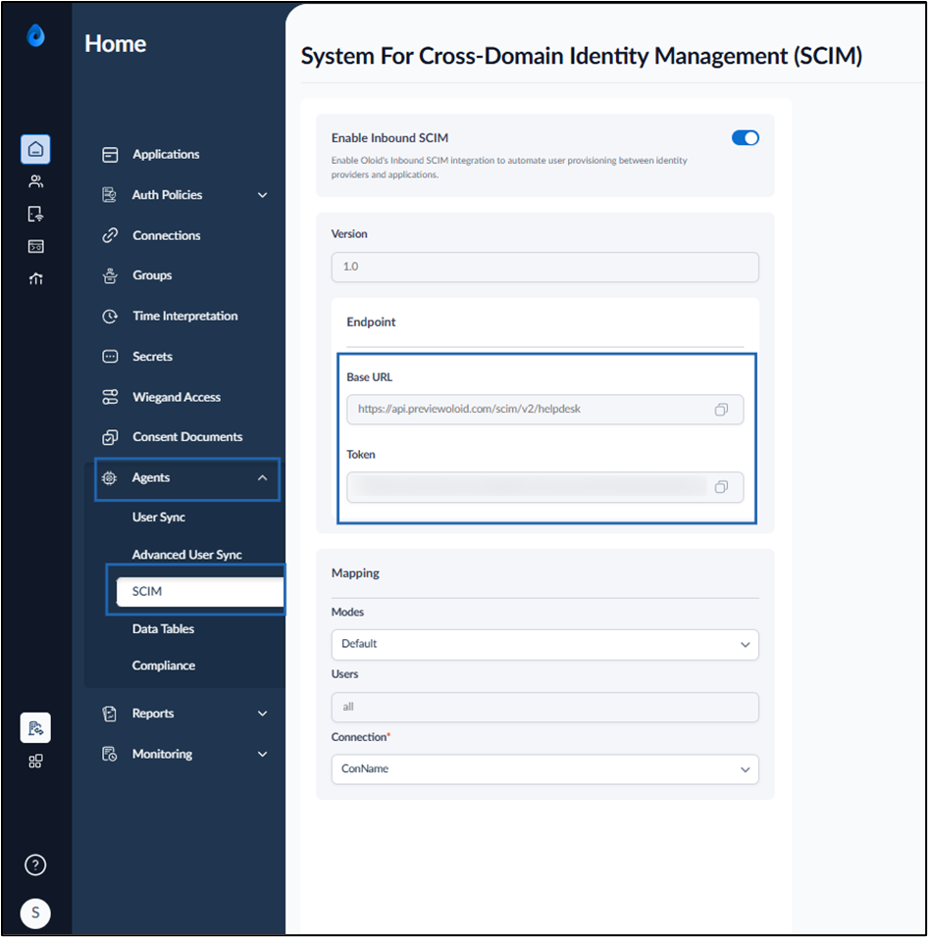Copy the Base URL value
The image size is (928, 937).
721,410
